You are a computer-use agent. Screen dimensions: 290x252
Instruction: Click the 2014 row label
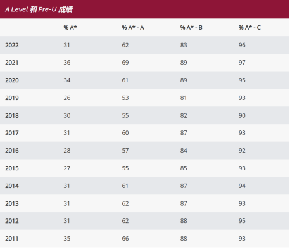[x=12, y=186]
